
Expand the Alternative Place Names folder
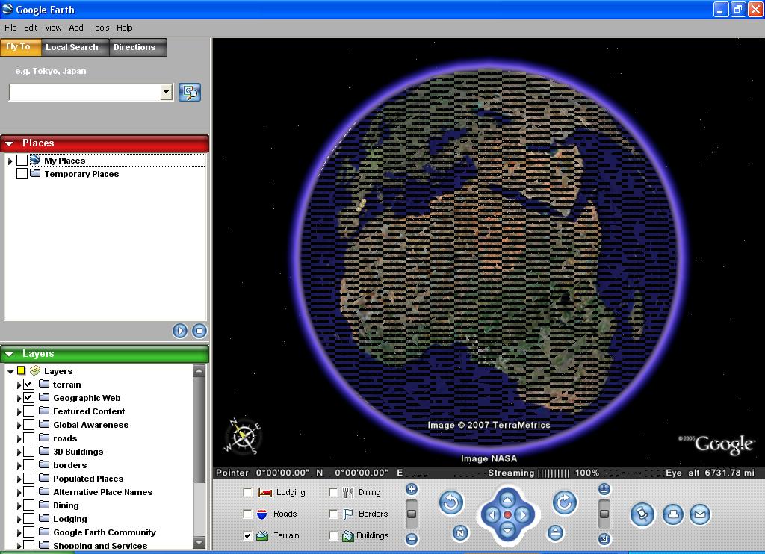(19, 492)
